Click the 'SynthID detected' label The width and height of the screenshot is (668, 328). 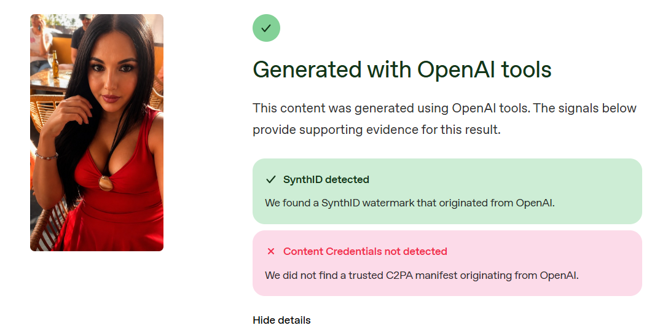pos(326,180)
